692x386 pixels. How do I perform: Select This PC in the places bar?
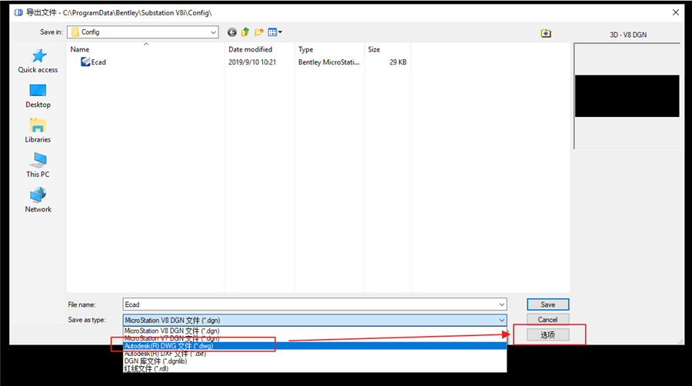[x=38, y=165]
